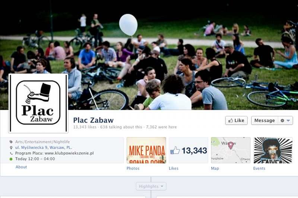Click the tag icon next to Arts/Entertainment/Nightlife
Image resolution: width=298 pixels, height=198 pixels.
[11, 142]
